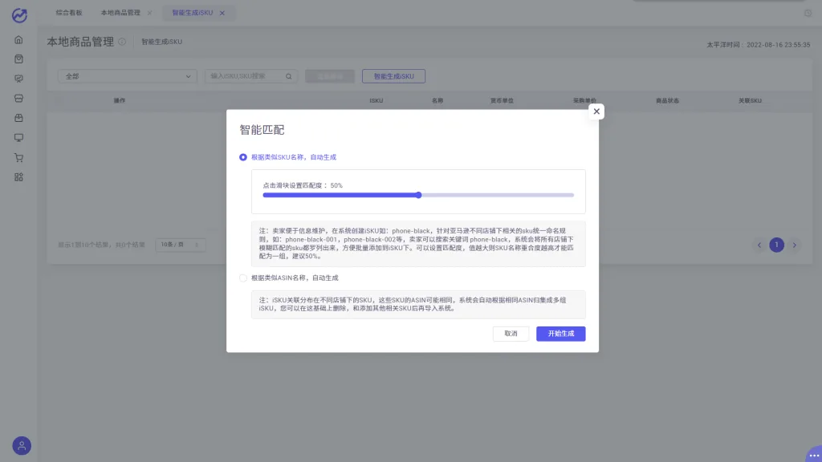Click the 采购单价 column header
Image resolution: width=822 pixels, height=462 pixels.
(584, 100)
